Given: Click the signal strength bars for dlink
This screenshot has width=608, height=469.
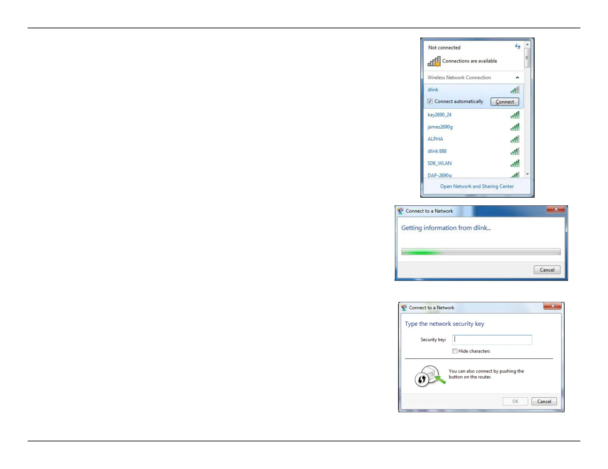Looking at the screenshot, I should tap(515, 90).
